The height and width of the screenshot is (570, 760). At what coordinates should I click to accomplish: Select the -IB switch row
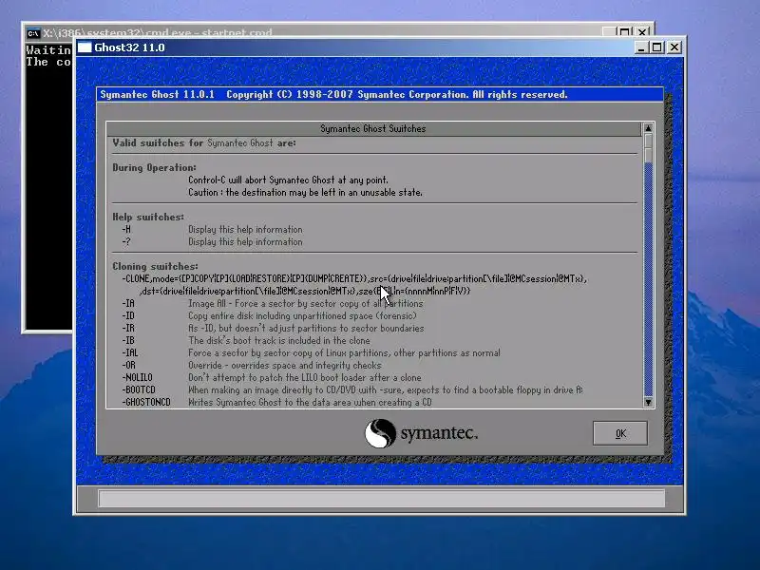pyautogui.click(x=246, y=341)
